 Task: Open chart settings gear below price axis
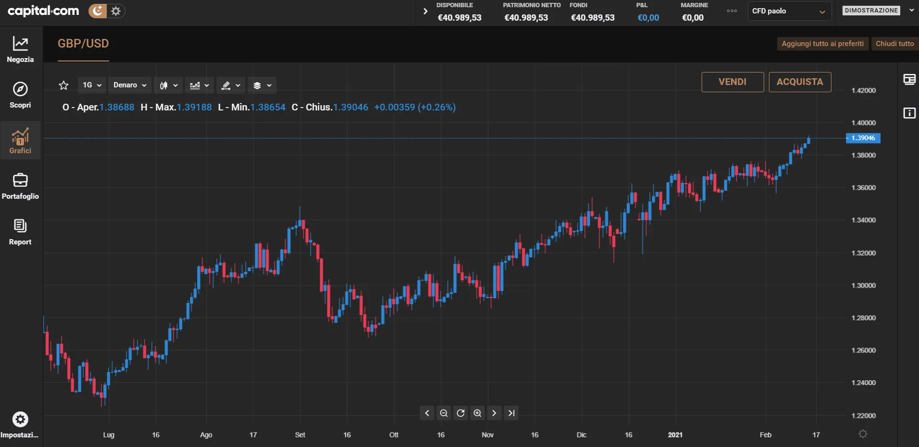point(863,434)
